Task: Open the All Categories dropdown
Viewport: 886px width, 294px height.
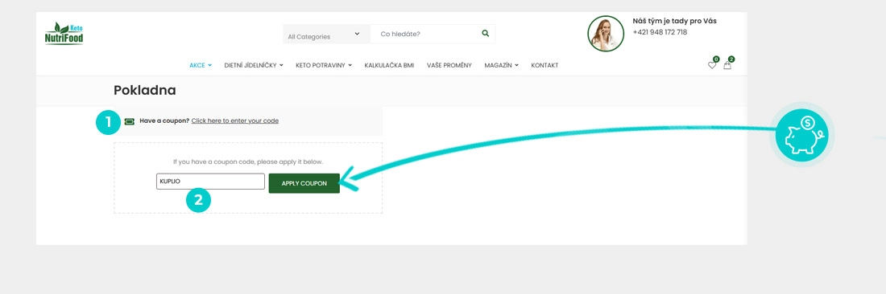Action: pos(326,34)
